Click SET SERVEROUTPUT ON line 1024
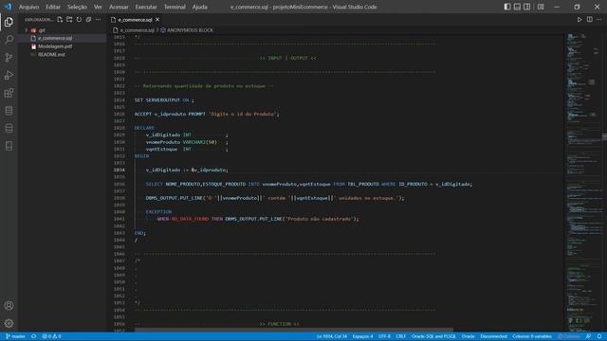This screenshot has width=607, height=341. point(164,100)
